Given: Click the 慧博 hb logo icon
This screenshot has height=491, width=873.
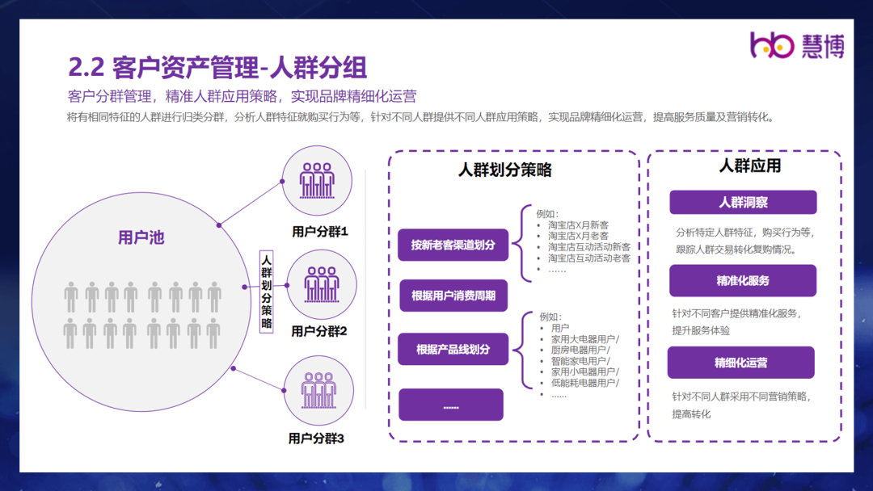Looking at the screenshot, I should point(772,45).
